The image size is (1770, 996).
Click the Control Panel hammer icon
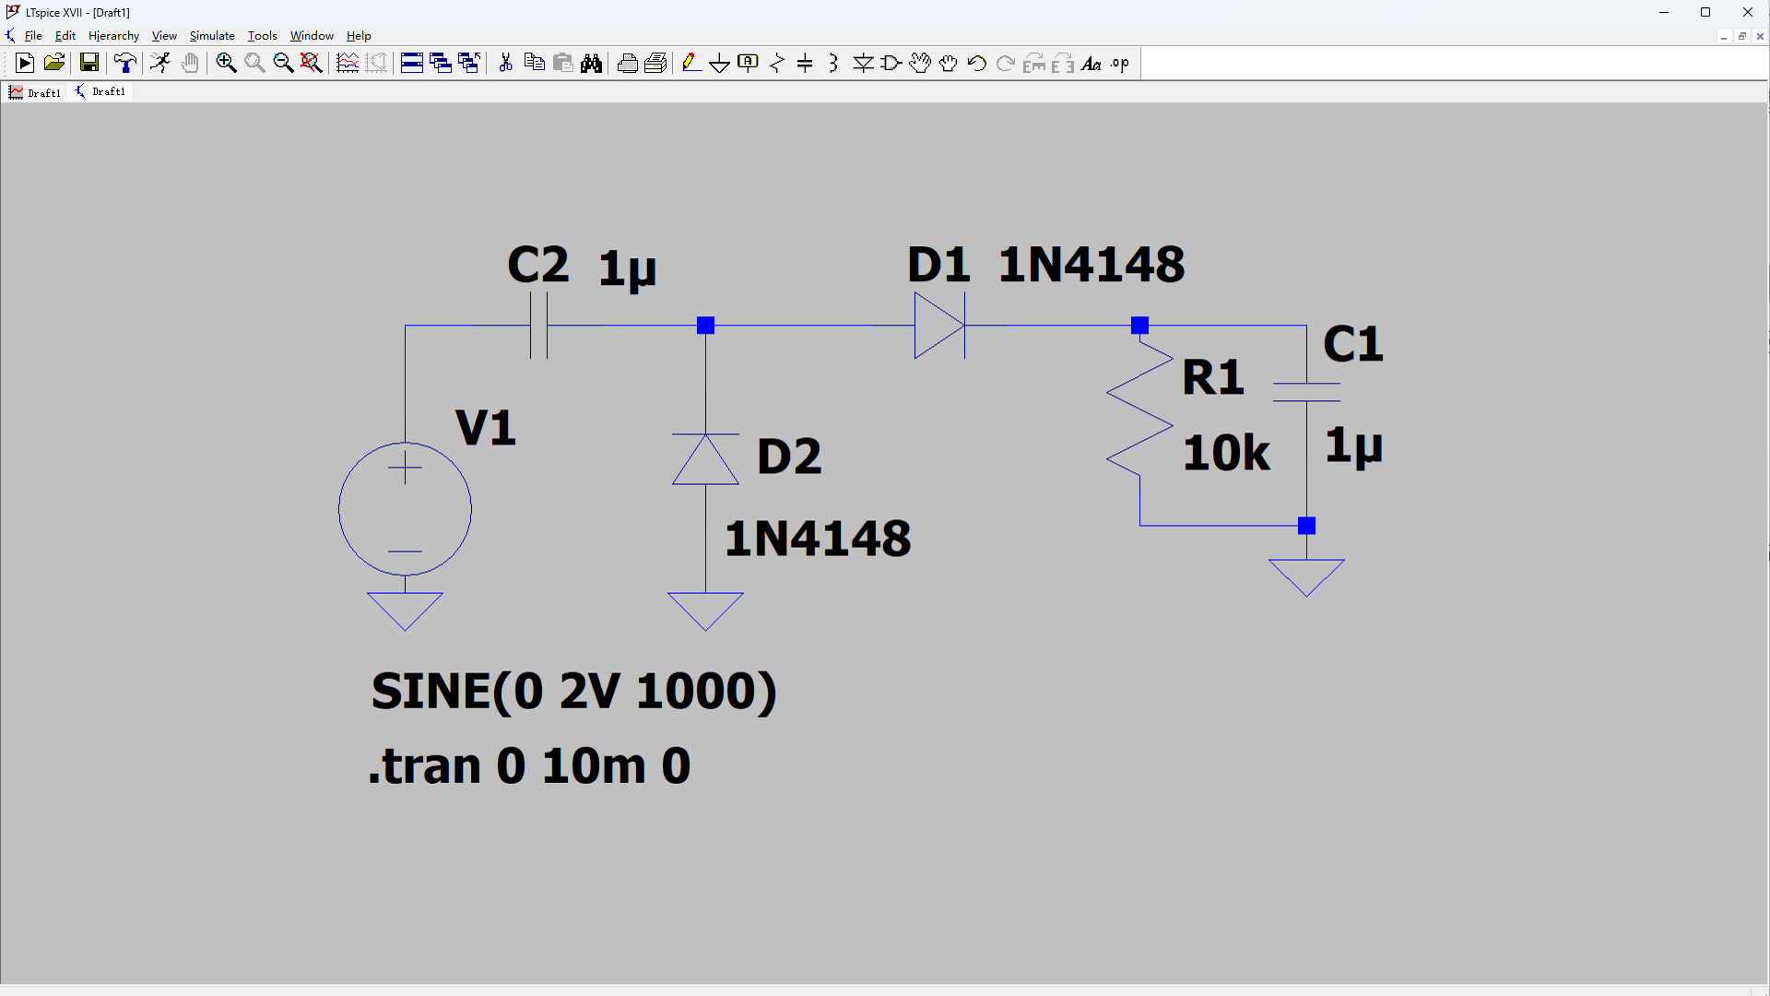coord(124,63)
